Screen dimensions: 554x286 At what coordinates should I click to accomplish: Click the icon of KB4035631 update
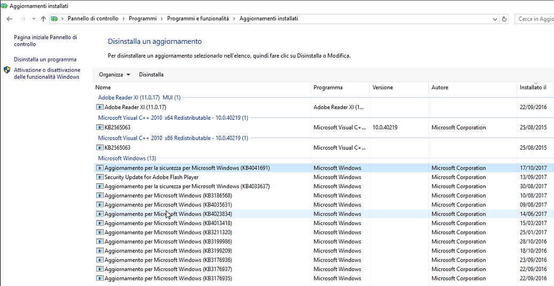pos(100,205)
